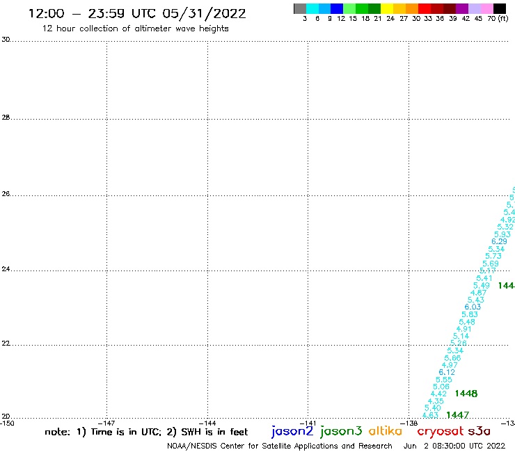This screenshot has height=452, width=515.
Task: Select the wave height reading 4.97
Action: point(450,365)
